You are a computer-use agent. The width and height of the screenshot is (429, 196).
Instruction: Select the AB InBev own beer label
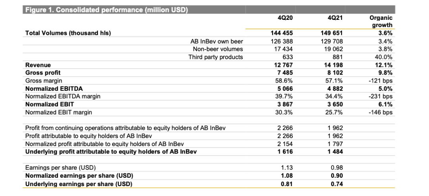[217, 42]
